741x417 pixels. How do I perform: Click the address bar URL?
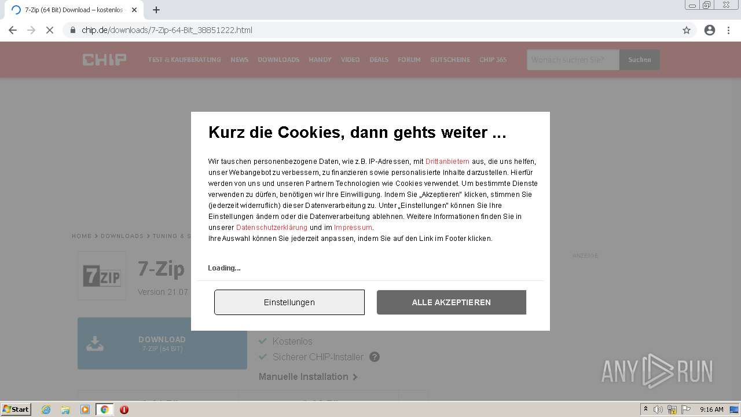click(x=167, y=30)
